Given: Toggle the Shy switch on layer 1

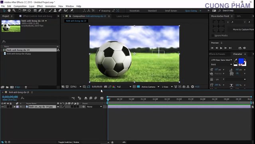Looking at the screenshot, I should [x=58, y=107].
